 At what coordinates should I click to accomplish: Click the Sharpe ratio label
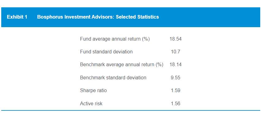pos(93,91)
